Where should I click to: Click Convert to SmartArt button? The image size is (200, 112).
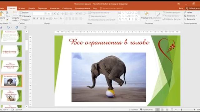click(102, 20)
